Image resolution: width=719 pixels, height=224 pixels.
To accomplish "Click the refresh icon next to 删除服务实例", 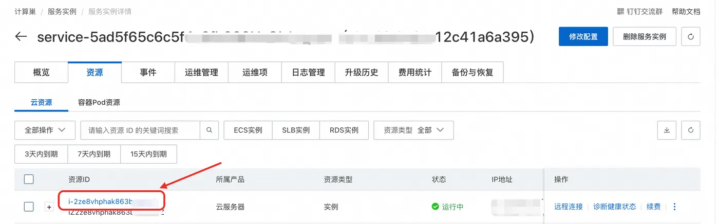I will (690, 37).
